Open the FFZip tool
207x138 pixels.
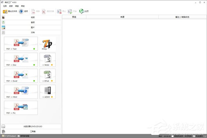coord(48,44)
